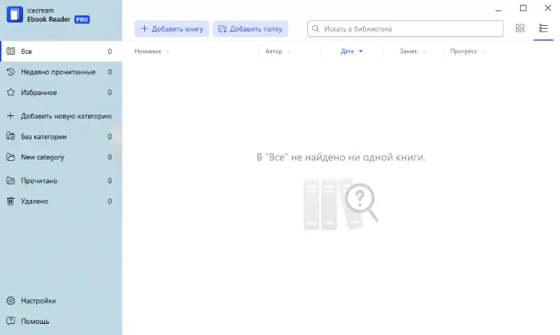Open the Удалено trash category
This screenshot has height=335, width=560.
[x=61, y=201]
